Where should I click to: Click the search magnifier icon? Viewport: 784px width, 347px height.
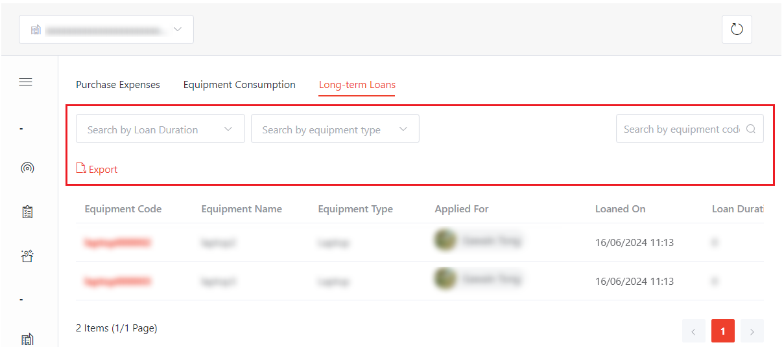(751, 129)
